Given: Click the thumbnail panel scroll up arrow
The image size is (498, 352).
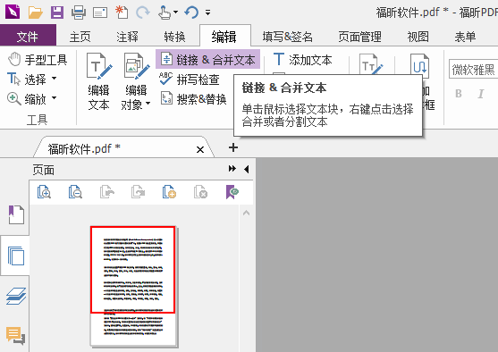Looking at the screenshot, I should [246, 213].
